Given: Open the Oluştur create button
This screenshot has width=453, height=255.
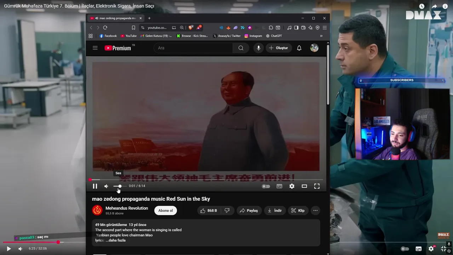Looking at the screenshot, I should pos(279,48).
